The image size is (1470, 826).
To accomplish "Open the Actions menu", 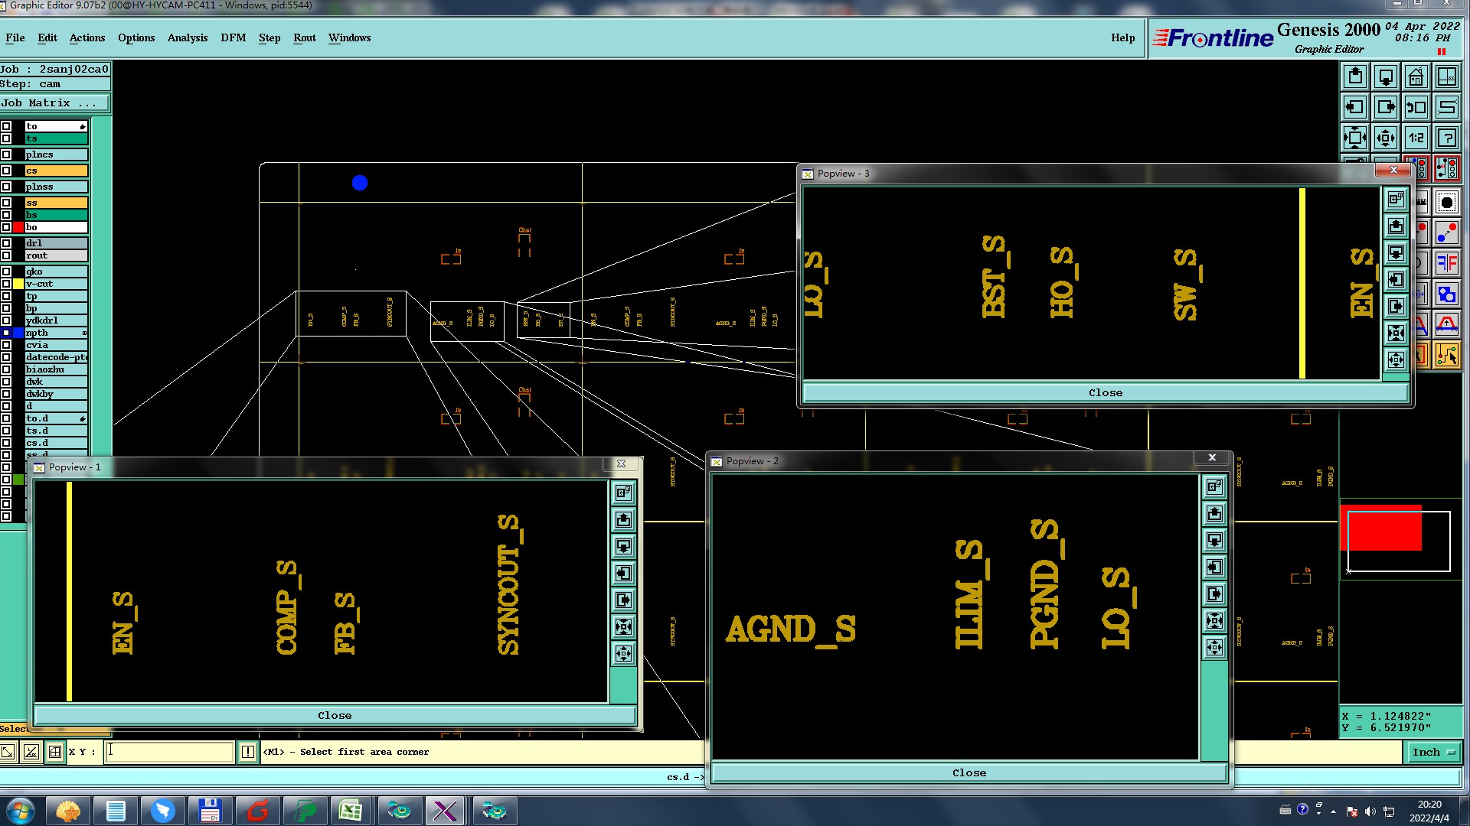I will [87, 37].
